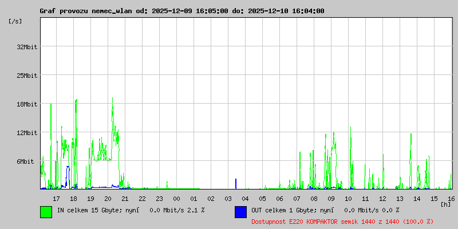Click the hour 00 x-axis label
This screenshot has width=458, height=229.
pos(176,199)
